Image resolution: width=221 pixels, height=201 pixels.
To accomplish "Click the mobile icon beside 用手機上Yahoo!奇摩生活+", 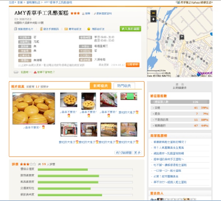I will click(x=178, y=2).
